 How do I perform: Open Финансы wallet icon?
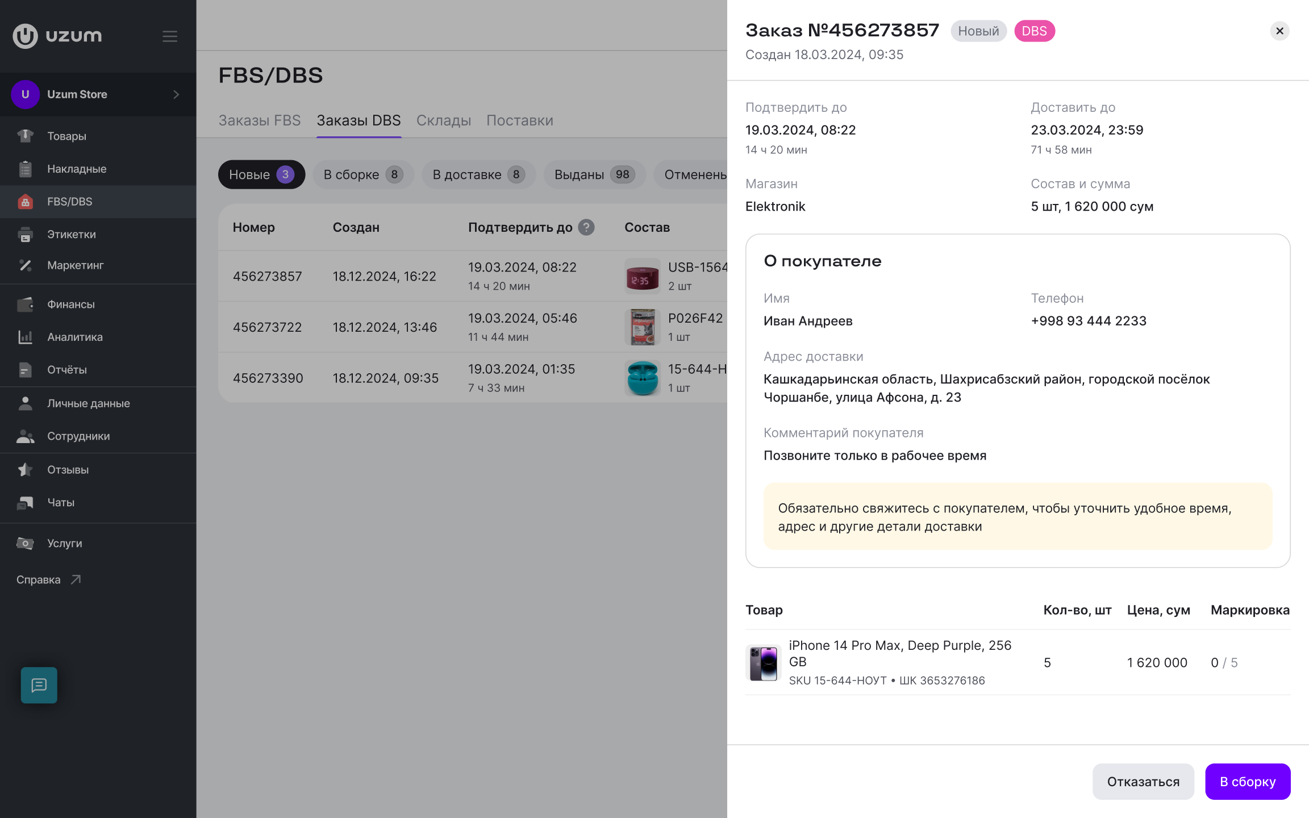[25, 304]
